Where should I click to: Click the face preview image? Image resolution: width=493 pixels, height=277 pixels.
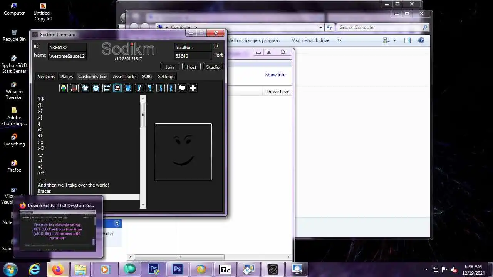point(183,152)
